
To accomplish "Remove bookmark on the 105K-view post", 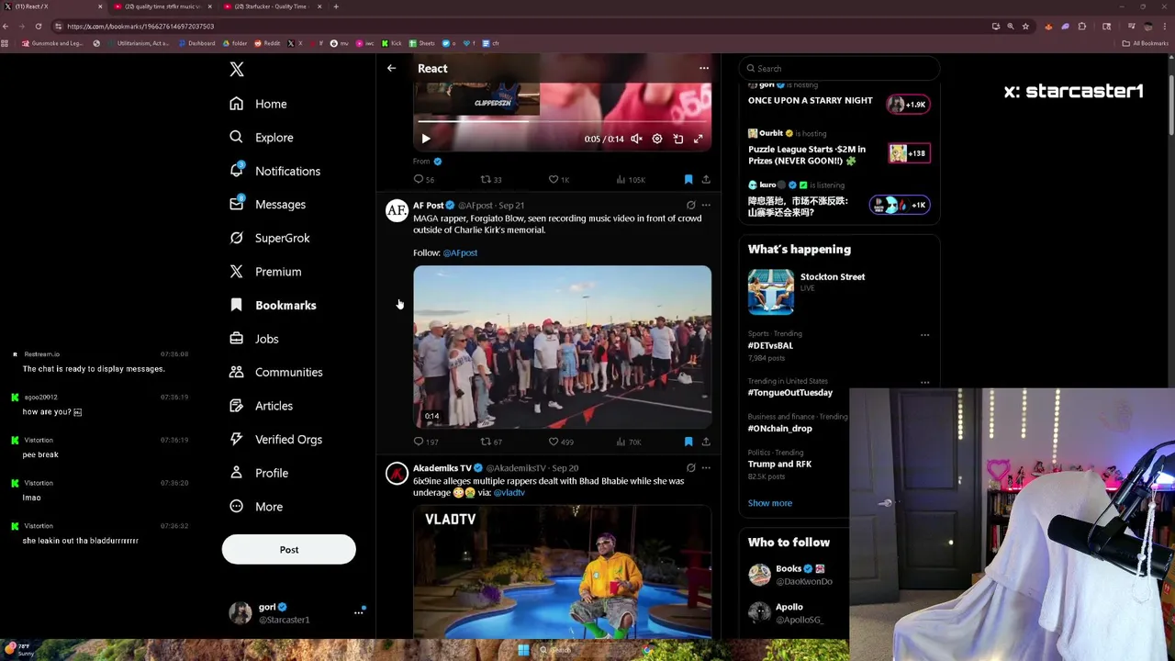I will click(x=688, y=179).
